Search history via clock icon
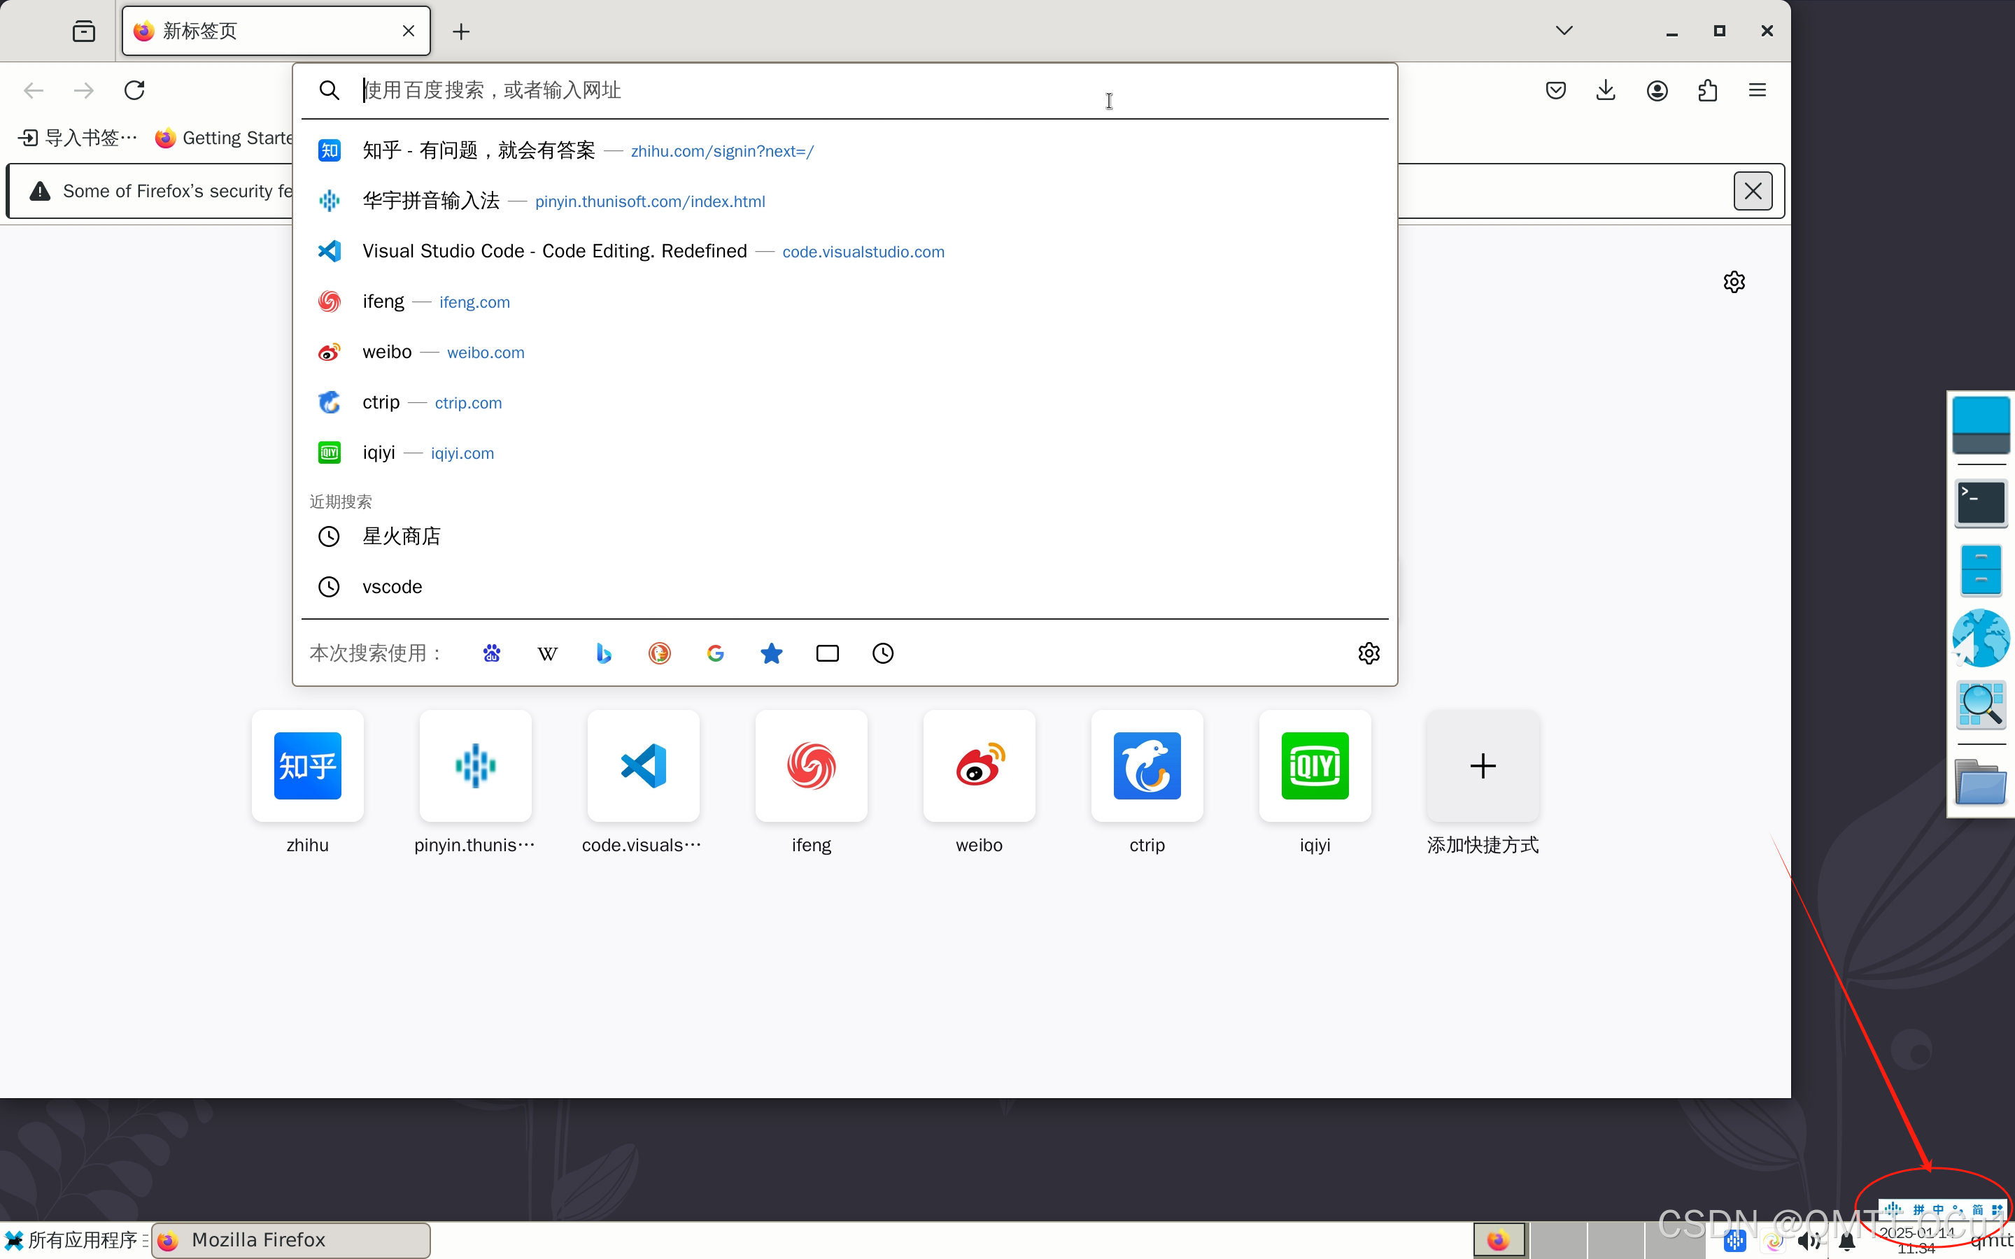The image size is (2015, 1259). [x=882, y=654]
